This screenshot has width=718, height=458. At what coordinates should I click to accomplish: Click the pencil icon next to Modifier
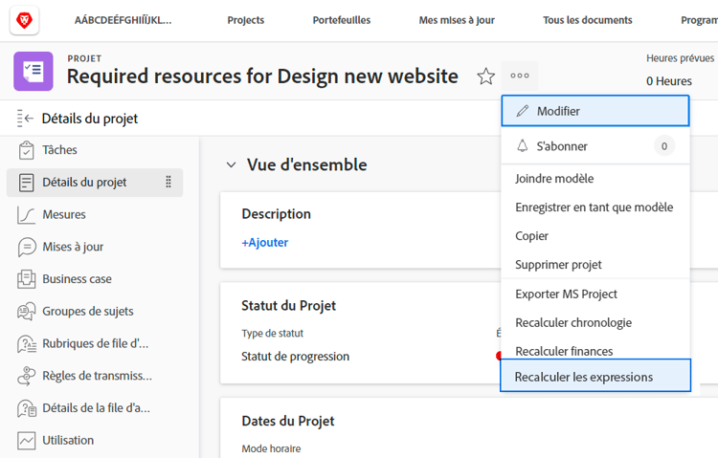(x=523, y=111)
